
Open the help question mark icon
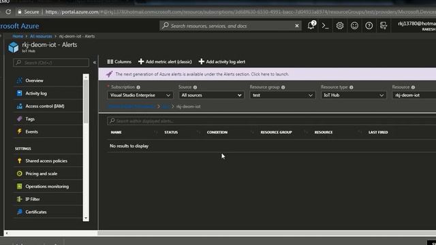click(x=369, y=26)
